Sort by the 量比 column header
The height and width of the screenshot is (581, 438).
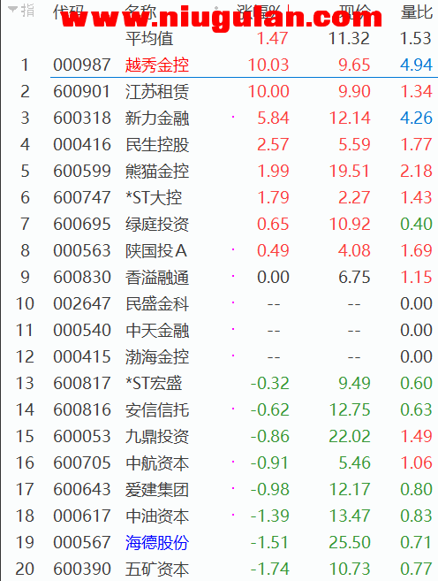pyautogui.click(x=417, y=11)
